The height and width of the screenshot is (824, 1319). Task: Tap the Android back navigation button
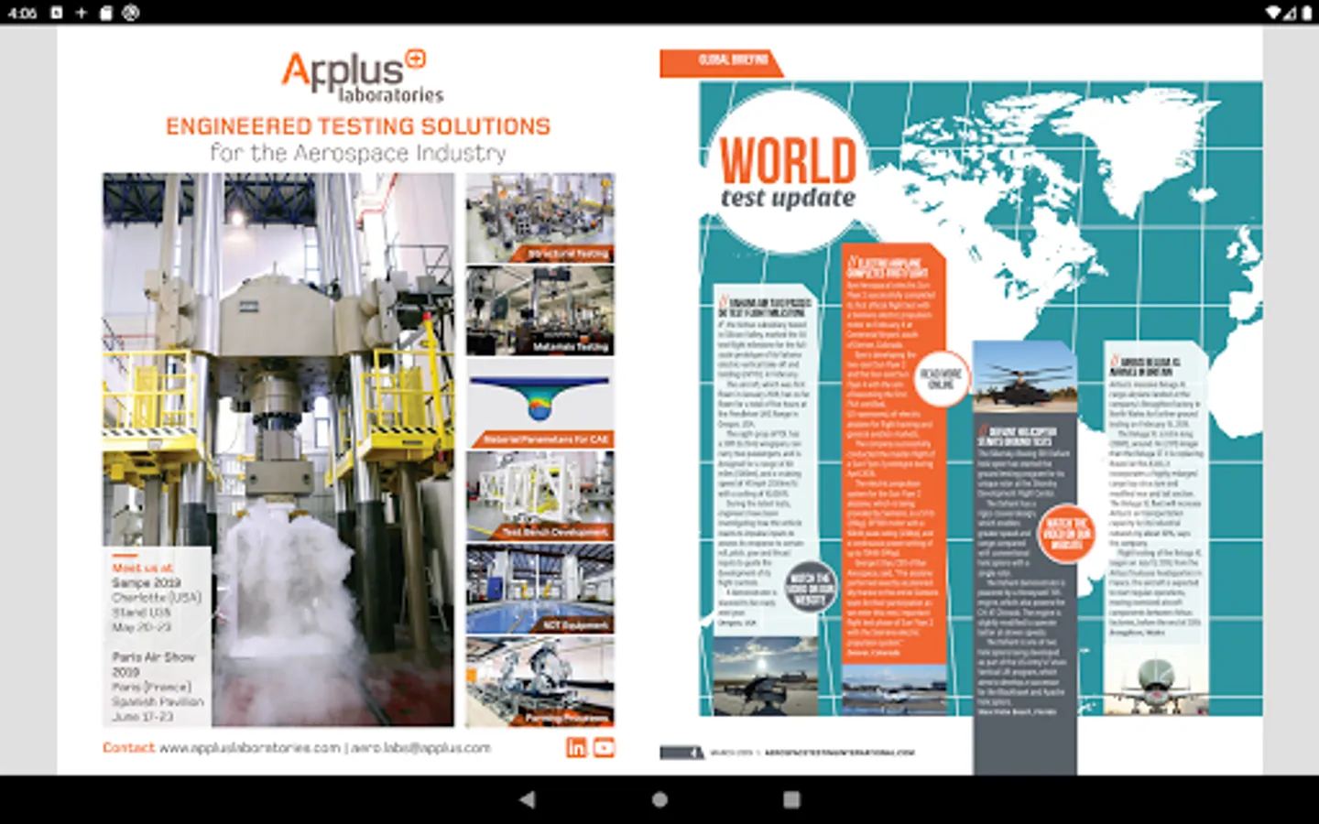click(x=527, y=799)
